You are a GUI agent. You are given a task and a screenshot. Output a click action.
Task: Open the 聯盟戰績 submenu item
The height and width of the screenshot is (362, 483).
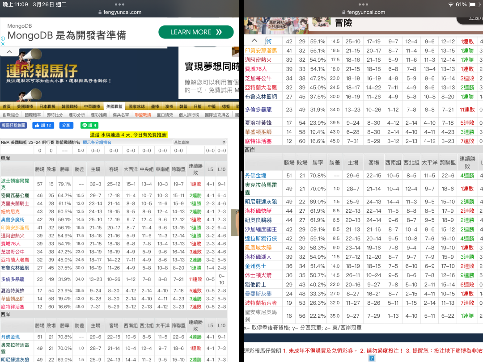tap(143, 115)
